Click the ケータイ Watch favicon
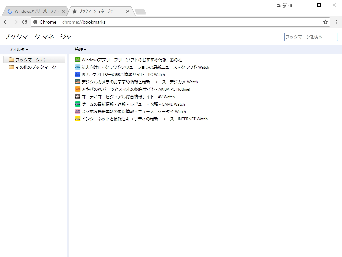 click(78, 111)
